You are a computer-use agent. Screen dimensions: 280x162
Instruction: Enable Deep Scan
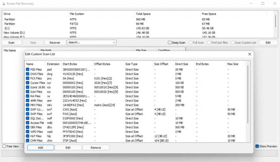click(x=170, y=42)
